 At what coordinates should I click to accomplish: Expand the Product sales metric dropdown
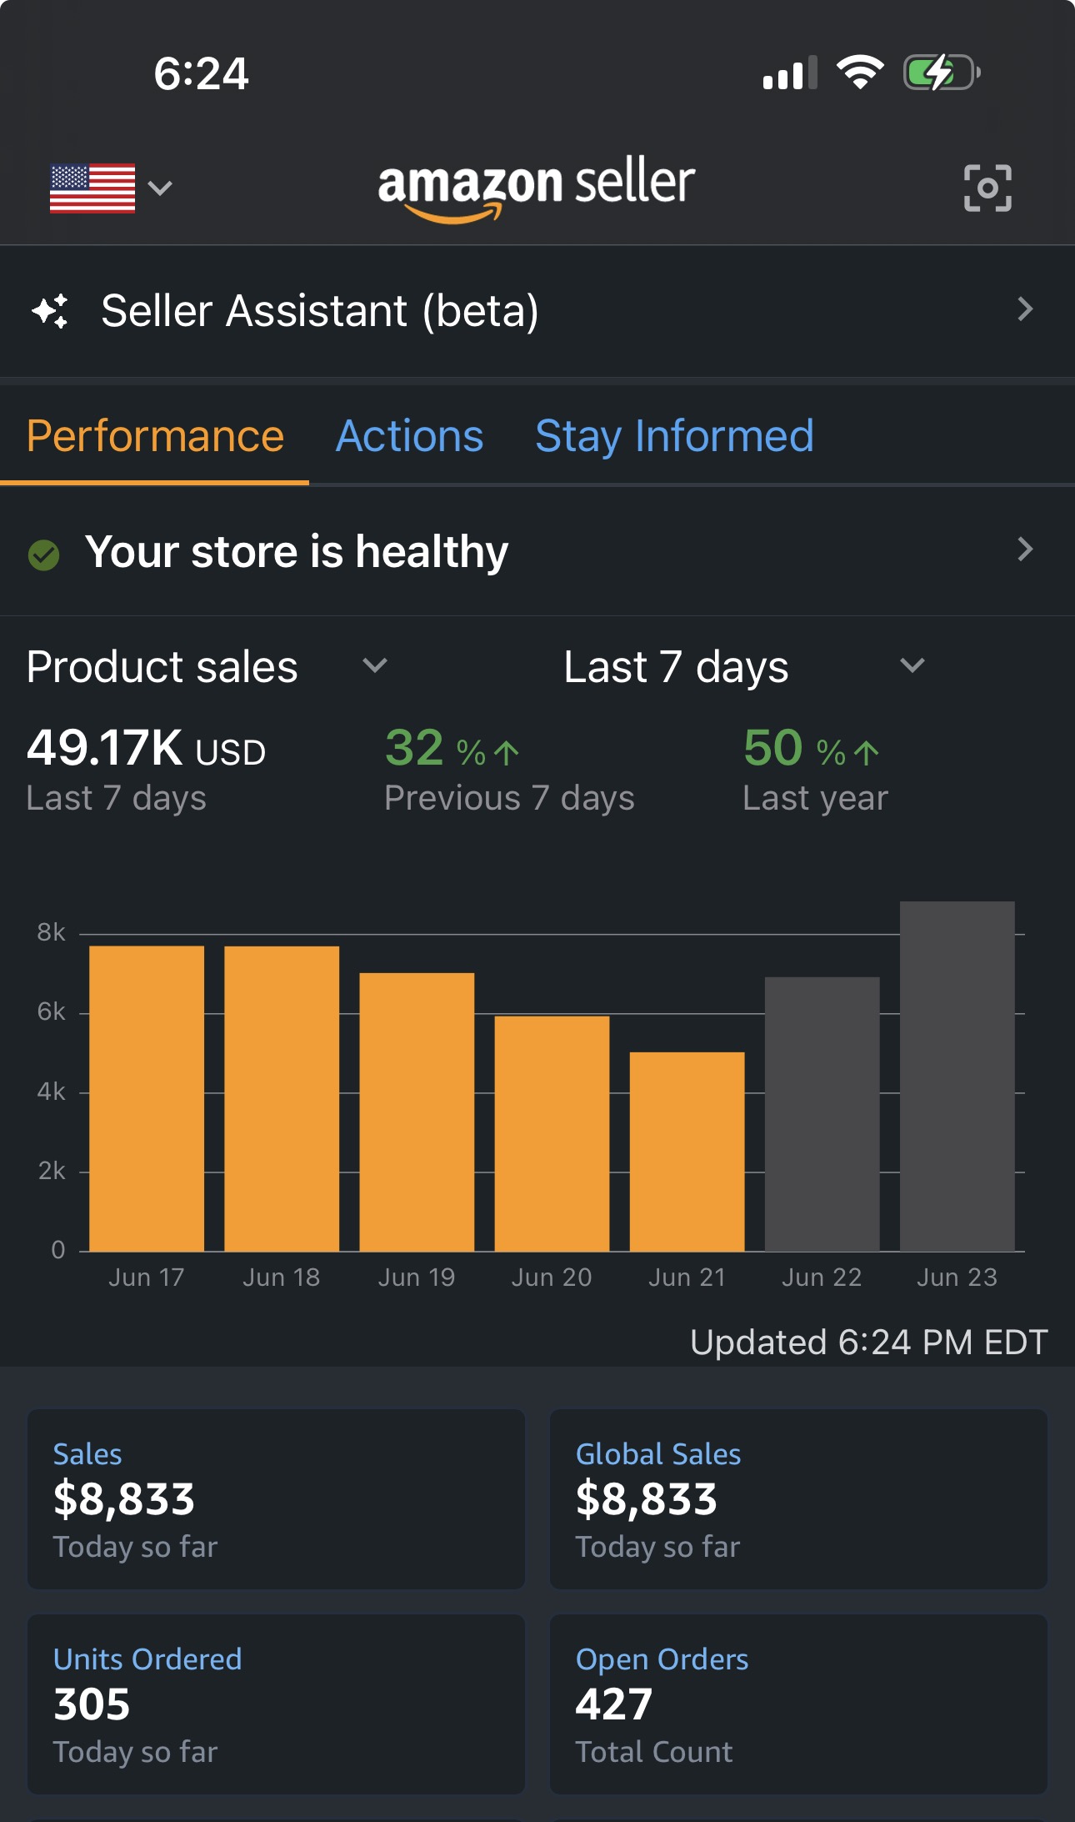[x=375, y=665]
